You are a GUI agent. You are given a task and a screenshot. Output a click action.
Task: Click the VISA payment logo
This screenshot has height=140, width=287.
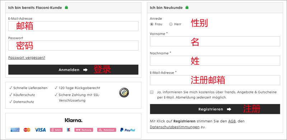40,130
